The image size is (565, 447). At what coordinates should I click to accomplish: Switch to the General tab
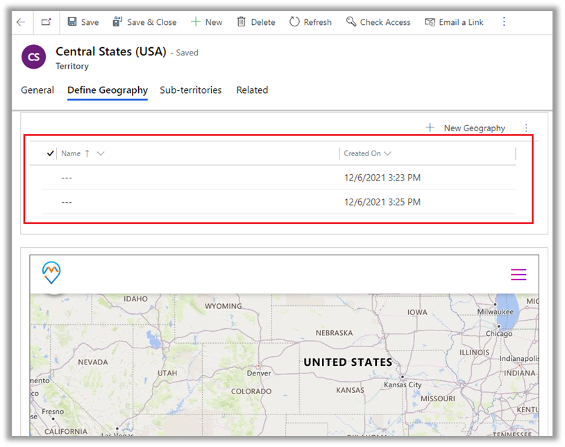(37, 90)
